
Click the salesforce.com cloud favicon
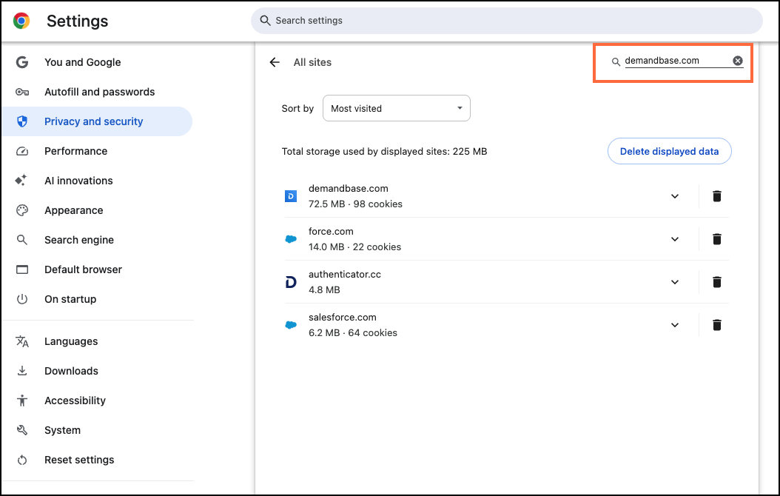pos(291,325)
